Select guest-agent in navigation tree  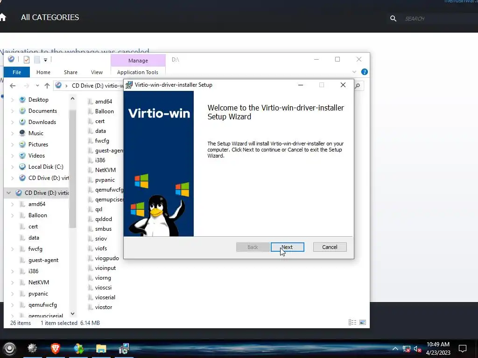point(43,260)
